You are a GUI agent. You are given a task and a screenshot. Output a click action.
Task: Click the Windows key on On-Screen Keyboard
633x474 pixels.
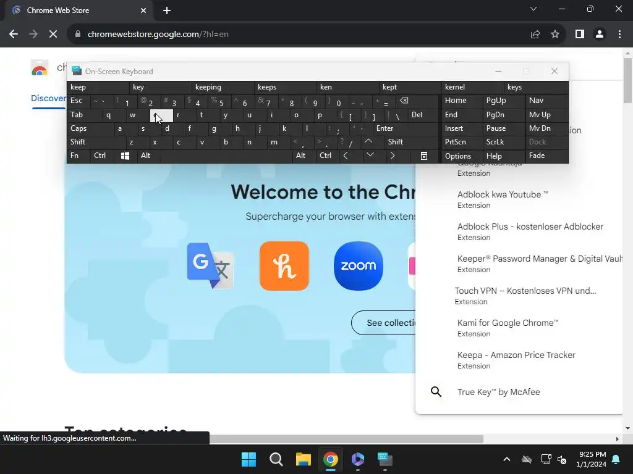pos(125,156)
